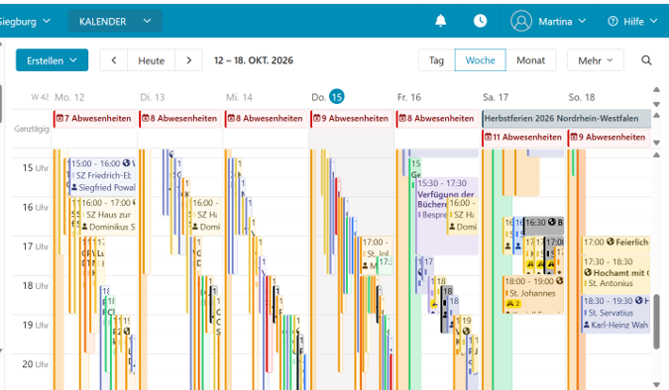669x390 pixels.
Task: Select the So. 18 day header
Action: (x=582, y=97)
